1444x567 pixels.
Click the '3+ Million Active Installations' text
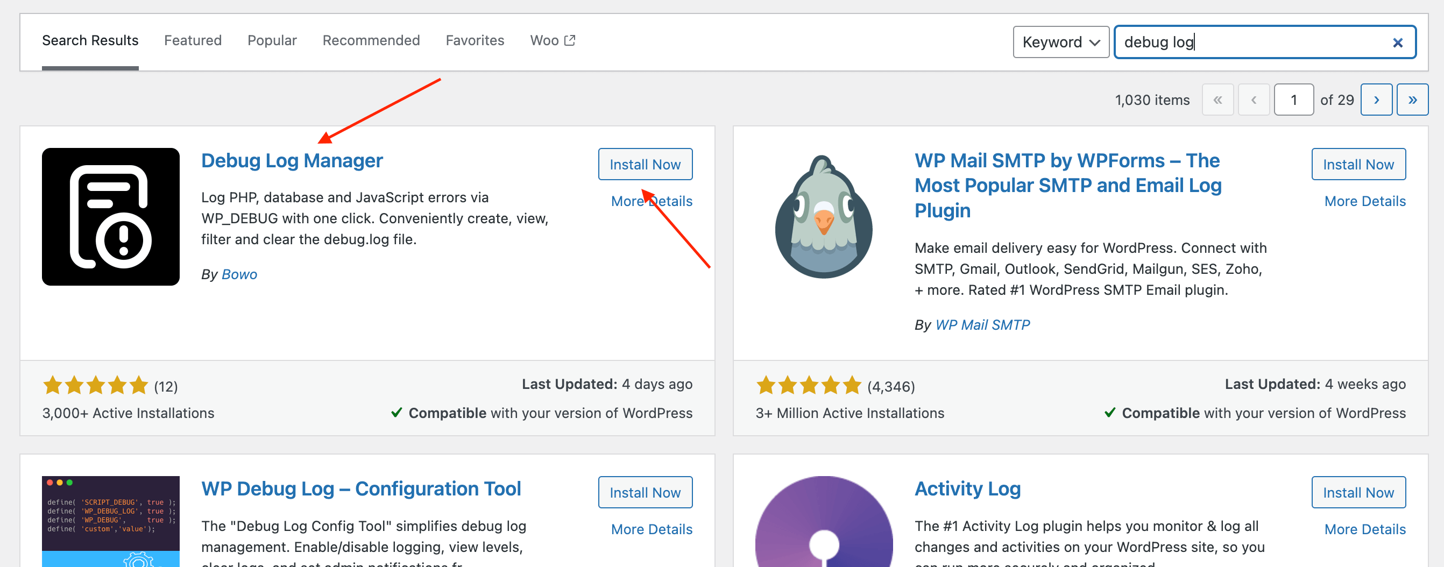[850, 413]
